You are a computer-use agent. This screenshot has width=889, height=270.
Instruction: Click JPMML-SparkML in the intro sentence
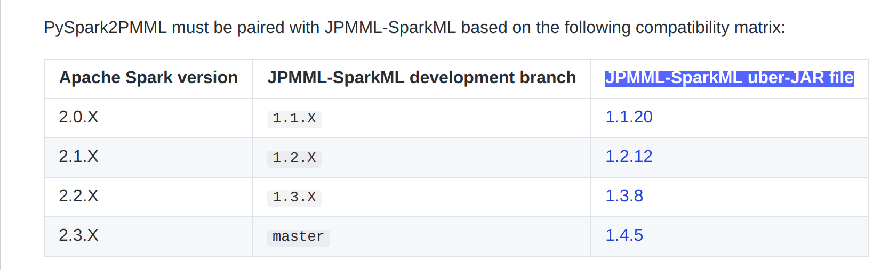point(390,28)
